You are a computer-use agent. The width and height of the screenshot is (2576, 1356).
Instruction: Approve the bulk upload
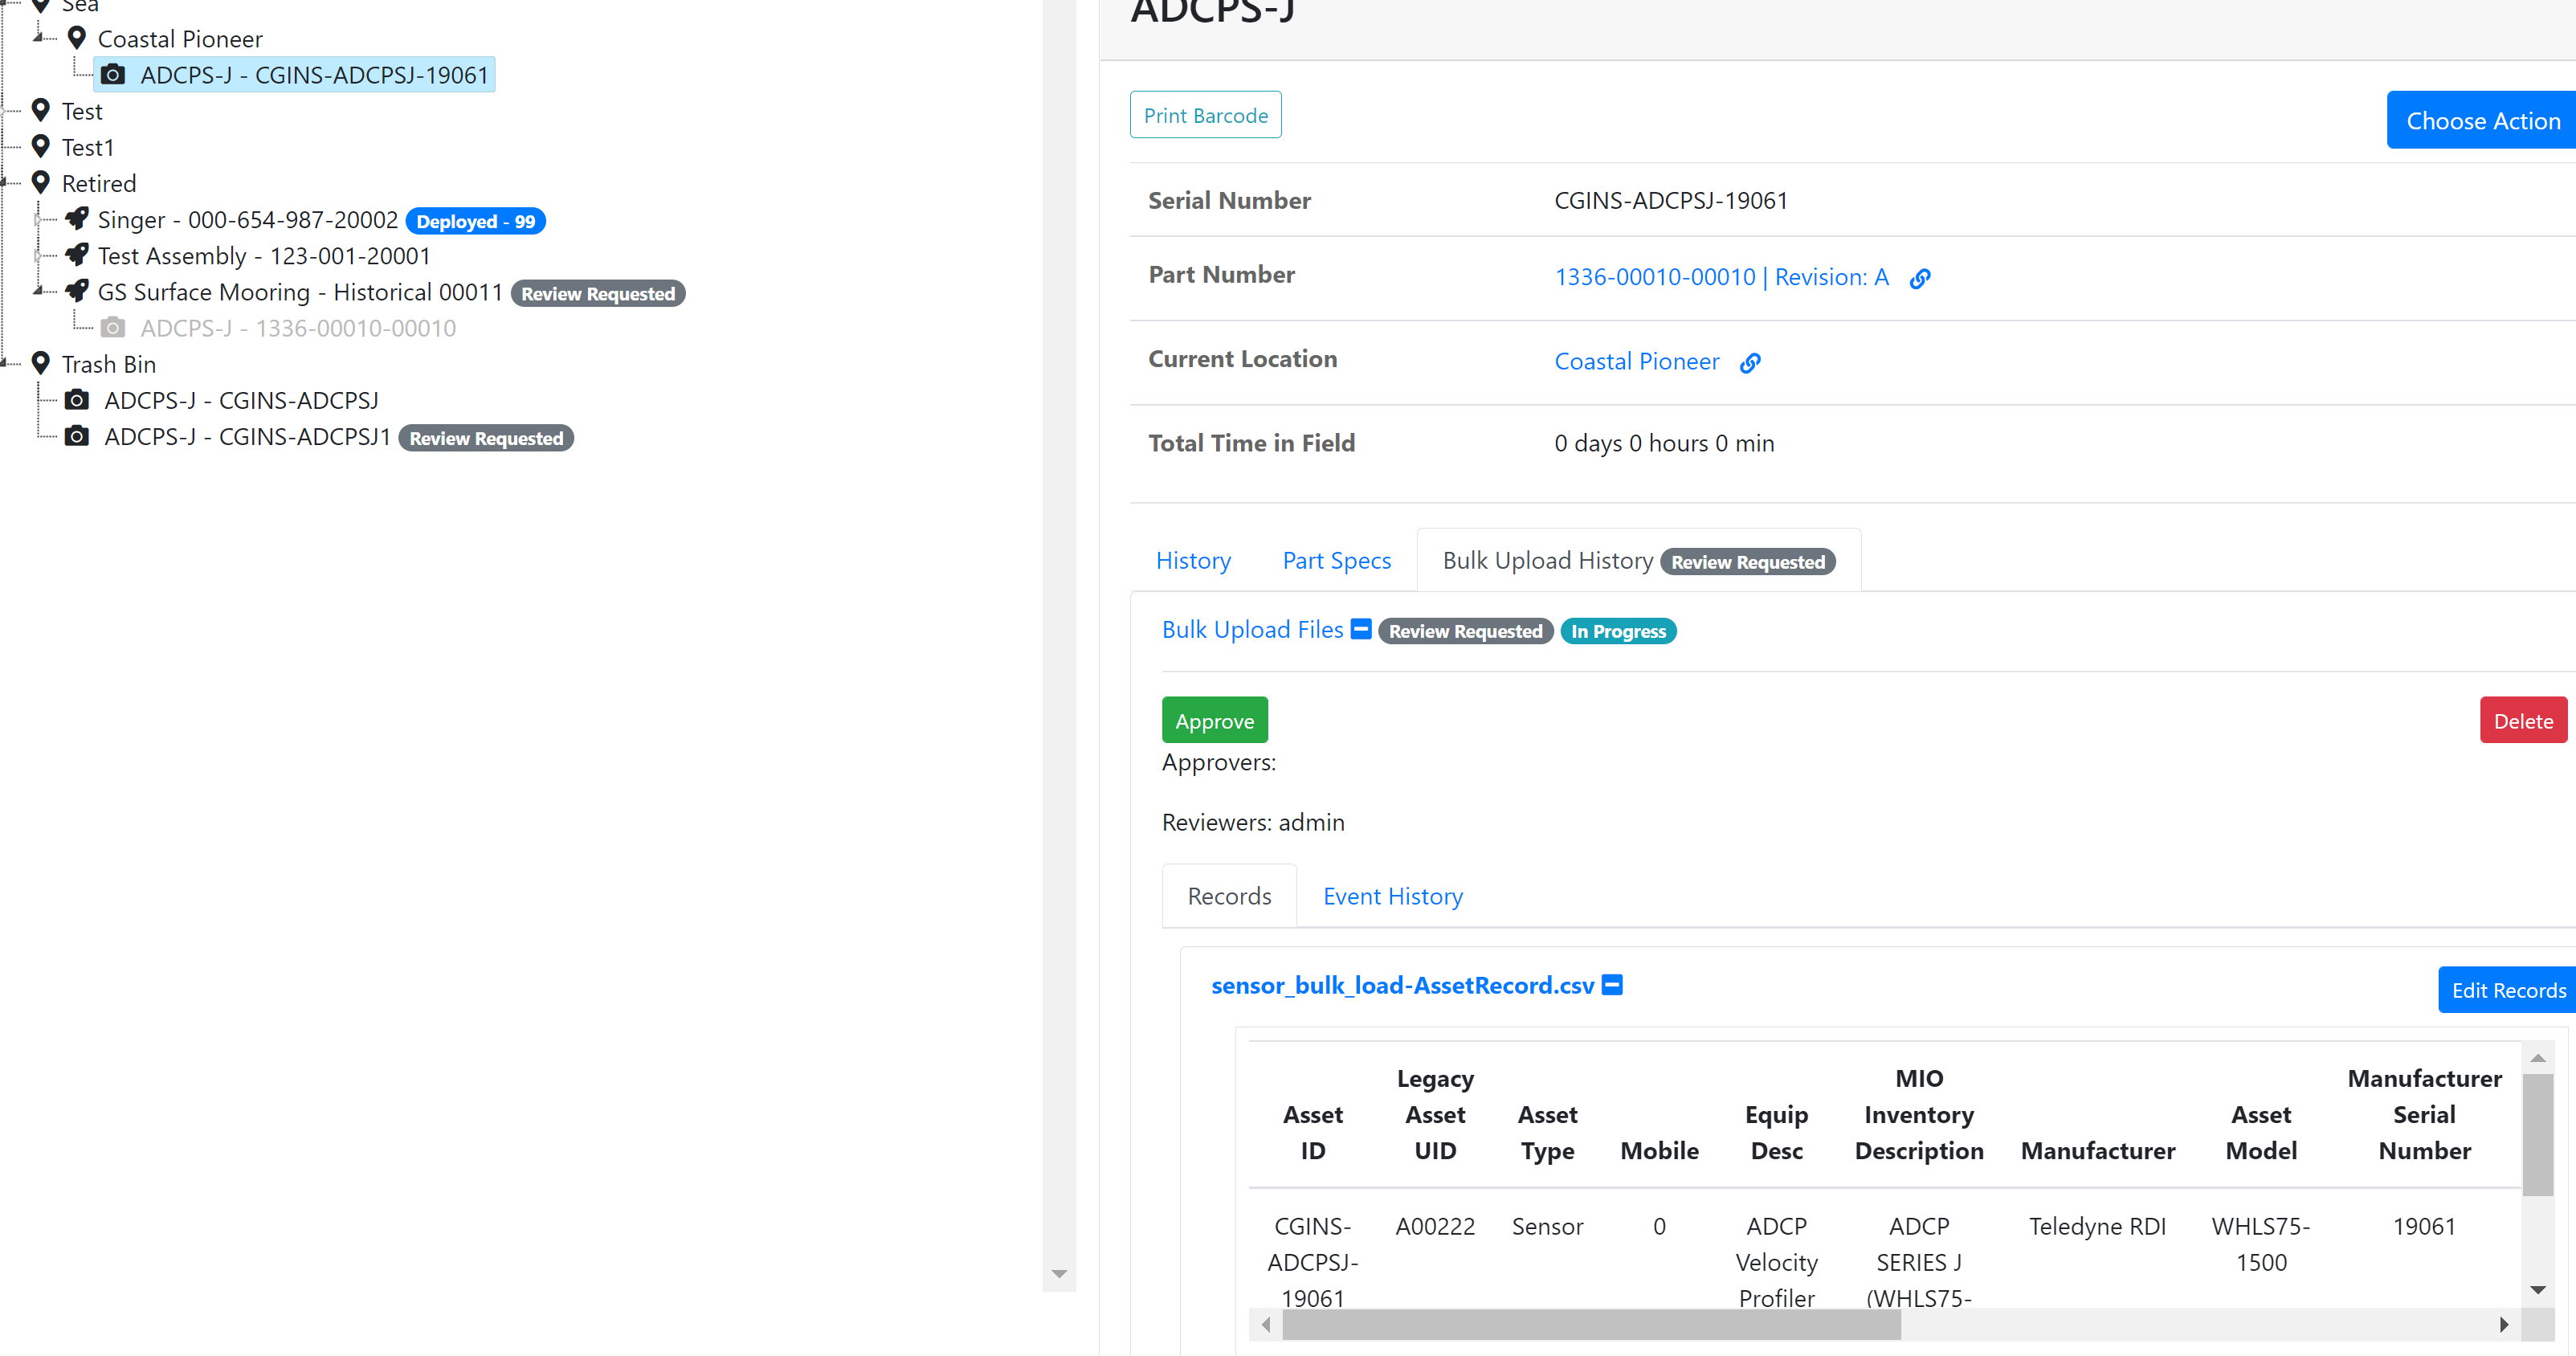1214,719
